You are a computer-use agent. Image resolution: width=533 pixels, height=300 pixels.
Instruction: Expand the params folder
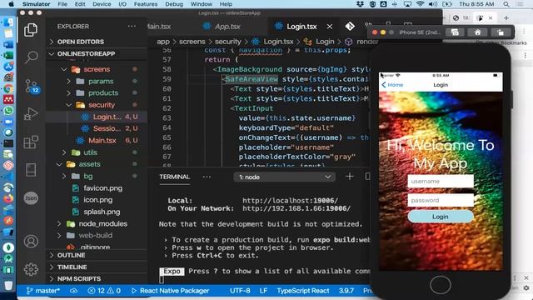tap(101, 82)
